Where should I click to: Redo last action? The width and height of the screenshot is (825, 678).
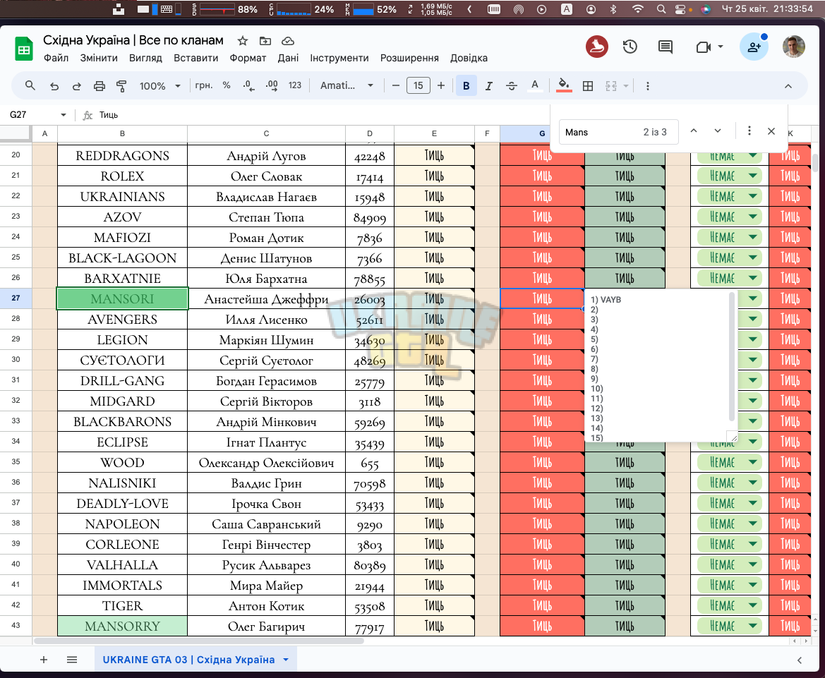(77, 86)
